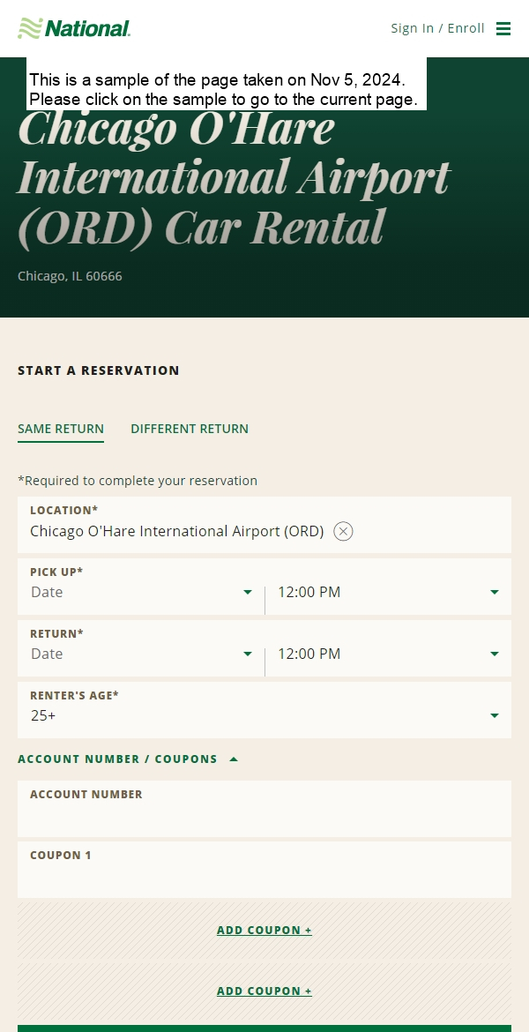Expand the Renter's Age dropdown arrow
Image resolution: width=529 pixels, height=1032 pixels.
point(494,715)
